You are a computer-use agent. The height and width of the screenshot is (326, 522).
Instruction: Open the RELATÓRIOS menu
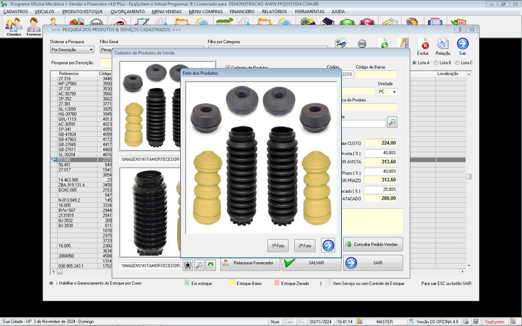[x=274, y=12]
